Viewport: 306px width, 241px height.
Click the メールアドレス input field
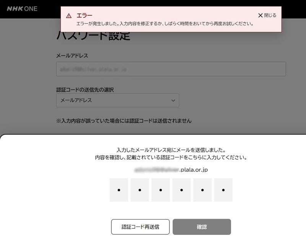pyautogui.click(x=171, y=69)
